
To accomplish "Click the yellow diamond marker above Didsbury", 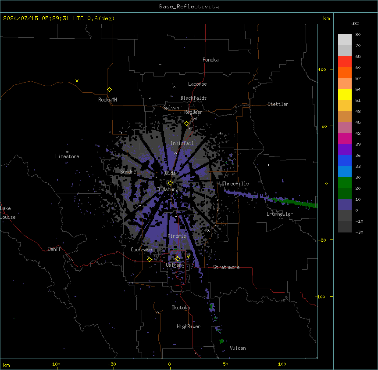I will tap(170, 183).
